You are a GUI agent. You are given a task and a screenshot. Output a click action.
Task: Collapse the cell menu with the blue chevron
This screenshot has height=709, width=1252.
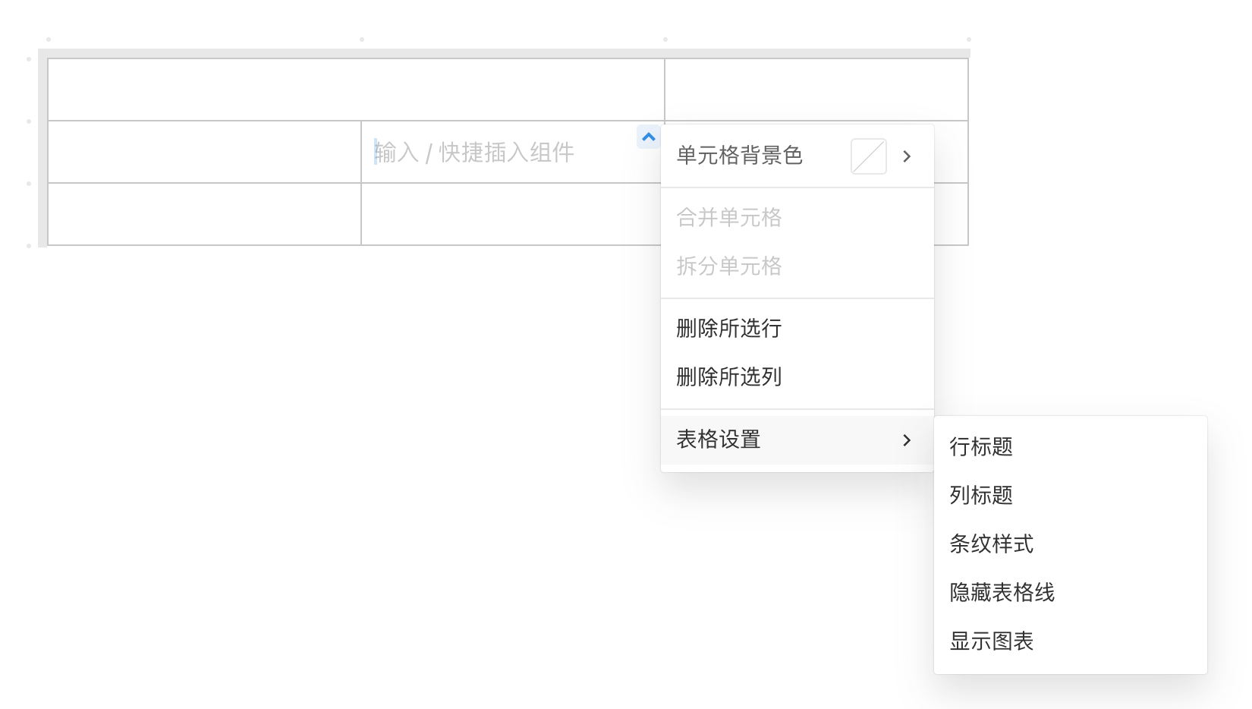pos(649,137)
